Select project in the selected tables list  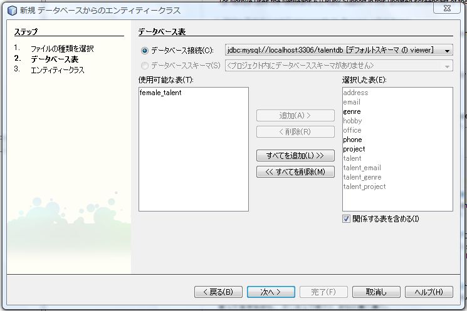coord(354,149)
